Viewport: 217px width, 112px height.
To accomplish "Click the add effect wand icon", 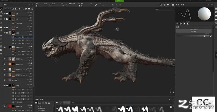I will click(x=13, y=9).
